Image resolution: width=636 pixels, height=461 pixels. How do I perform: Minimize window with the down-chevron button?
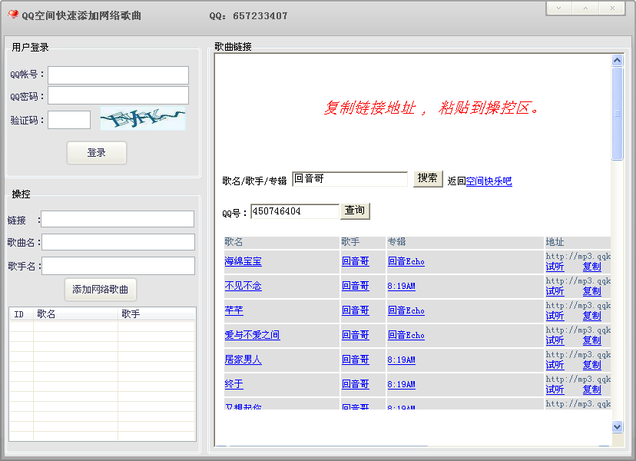tap(558, 8)
